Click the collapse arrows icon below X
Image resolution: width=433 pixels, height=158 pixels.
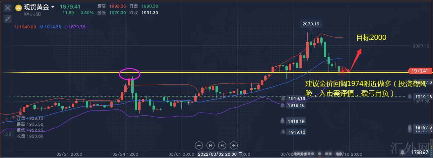coord(8,19)
